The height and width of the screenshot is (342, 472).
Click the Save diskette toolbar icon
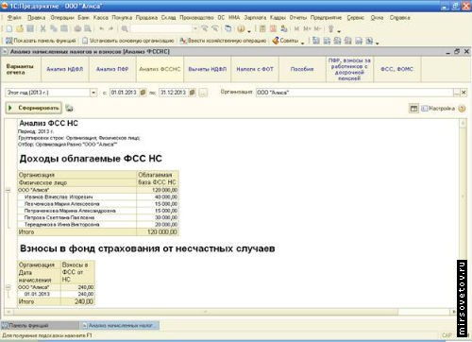point(30,28)
